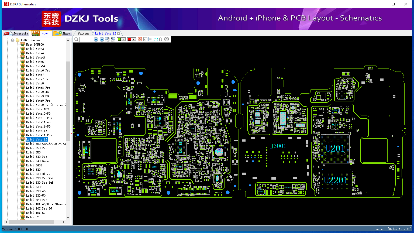
Task: Click the DZKJ Tools red logo in the banner
Action: [x=51, y=19]
